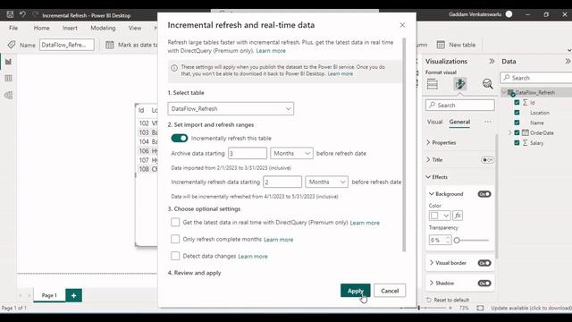Image resolution: width=572 pixels, height=322 pixels.
Task: Toggle the Background switch
Action: [484, 194]
